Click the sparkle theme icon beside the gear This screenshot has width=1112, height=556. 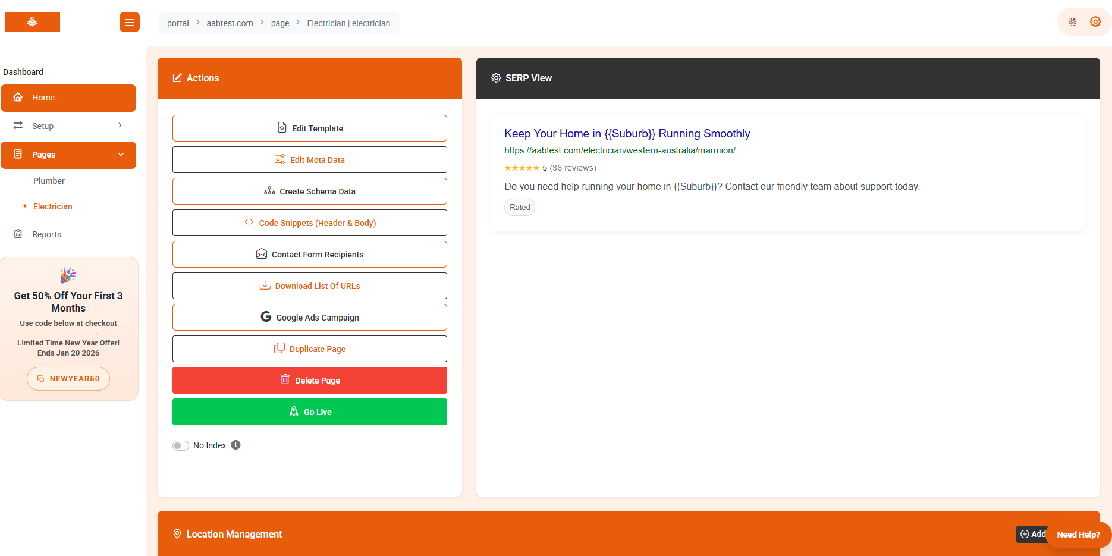tap(1073, 23)
